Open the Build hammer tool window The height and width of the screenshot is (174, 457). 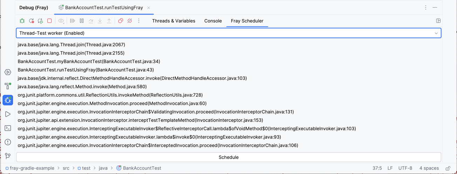8,86
